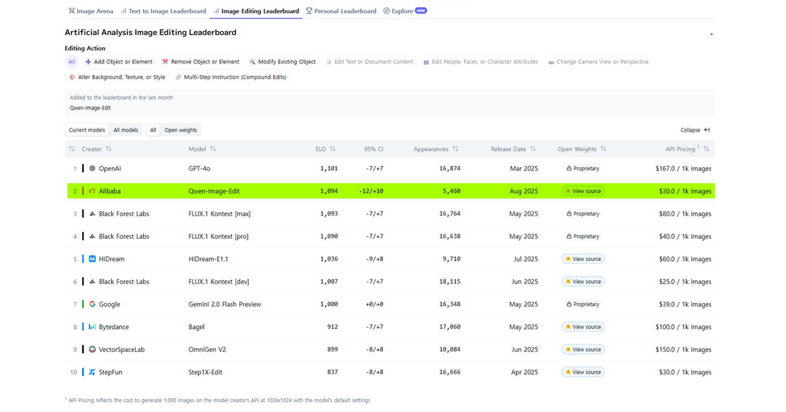Sort table by Model column
Image resolution: width=786 pixels, height=412 pixels.
tap(202, 149)
